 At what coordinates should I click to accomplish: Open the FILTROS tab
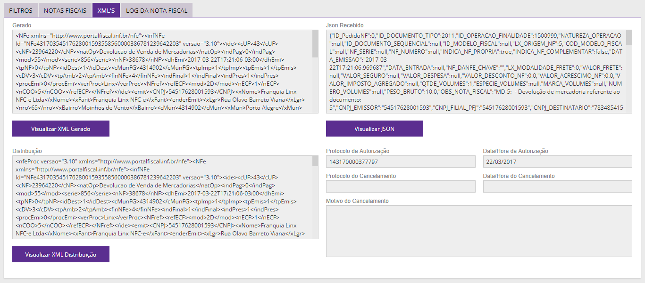point(21,10)
